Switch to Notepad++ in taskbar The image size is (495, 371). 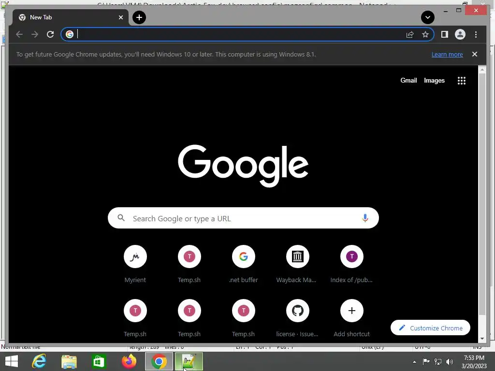click(189, 361)
